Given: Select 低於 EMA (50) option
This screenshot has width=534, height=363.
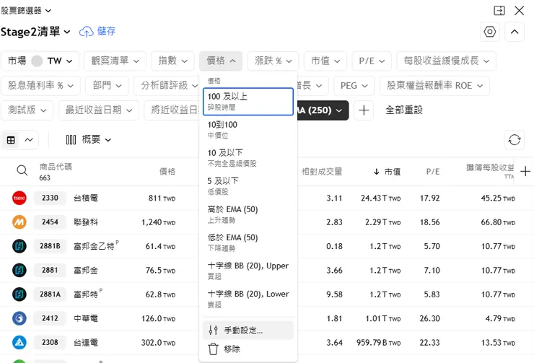Looking at the screenshot, I should 248,242.
